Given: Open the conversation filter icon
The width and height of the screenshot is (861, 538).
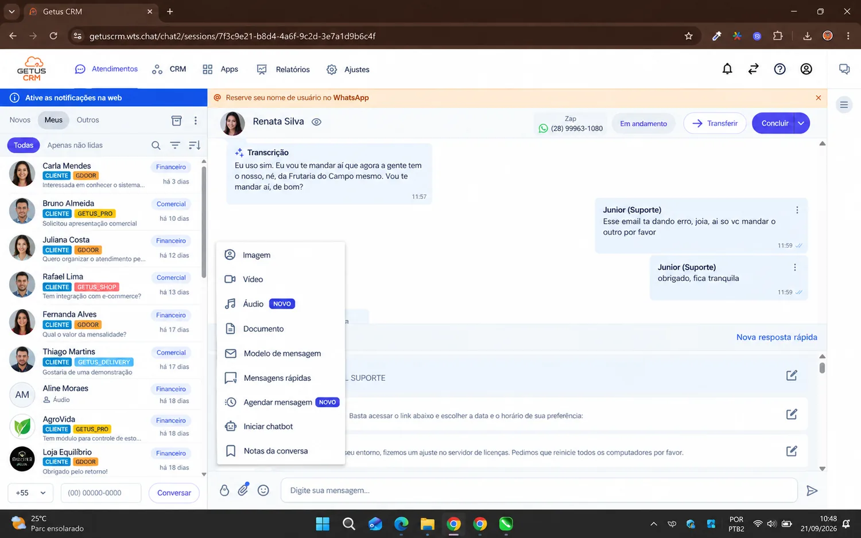Looking at the screenshot, I should (x=175, y=145).
